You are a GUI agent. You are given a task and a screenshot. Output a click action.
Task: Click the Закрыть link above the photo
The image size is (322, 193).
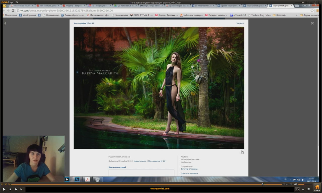(x=240, y=23)
